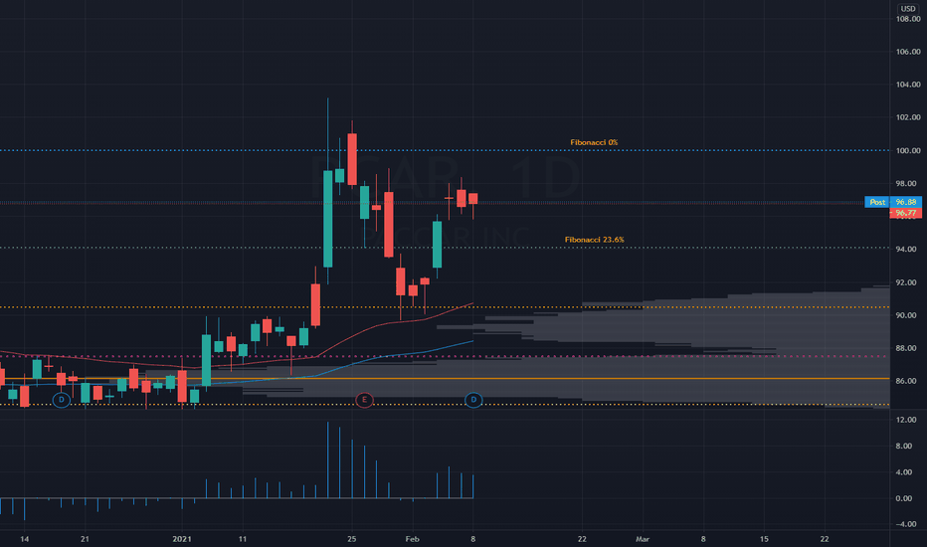
Task: Click the 92.00 price axis label
Action: (908, 282)
